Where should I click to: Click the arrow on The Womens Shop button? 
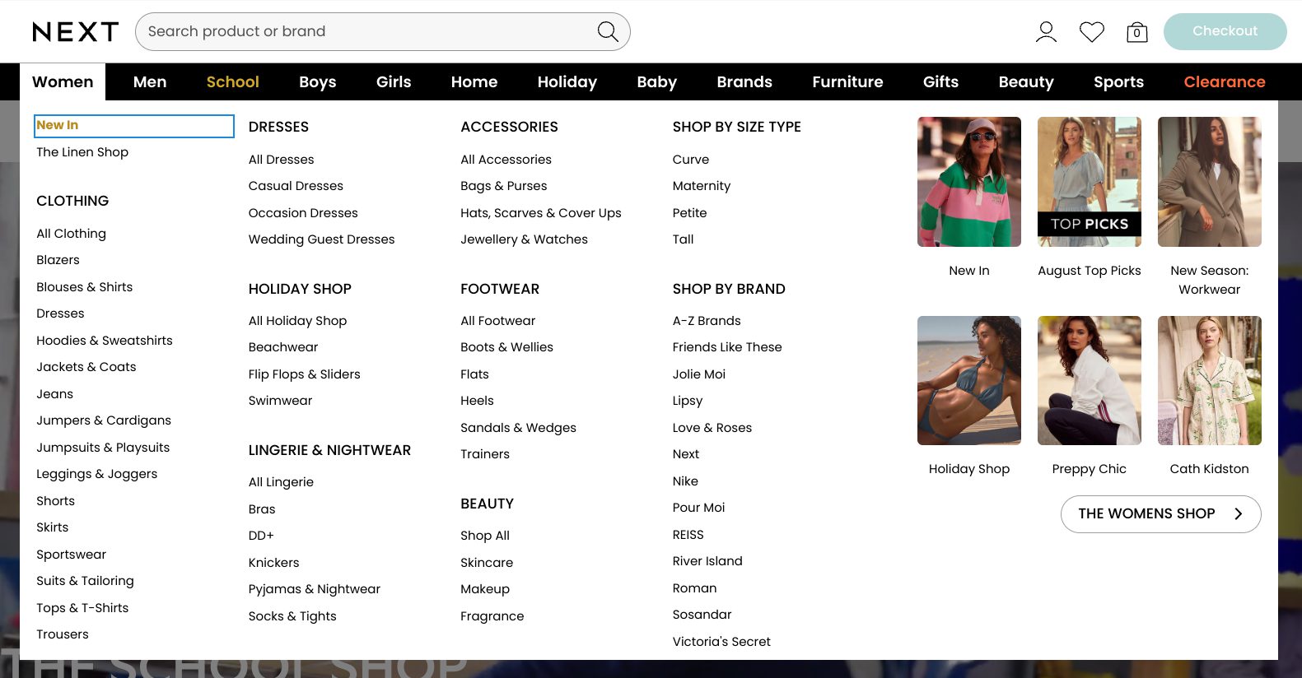[1238, 514]
